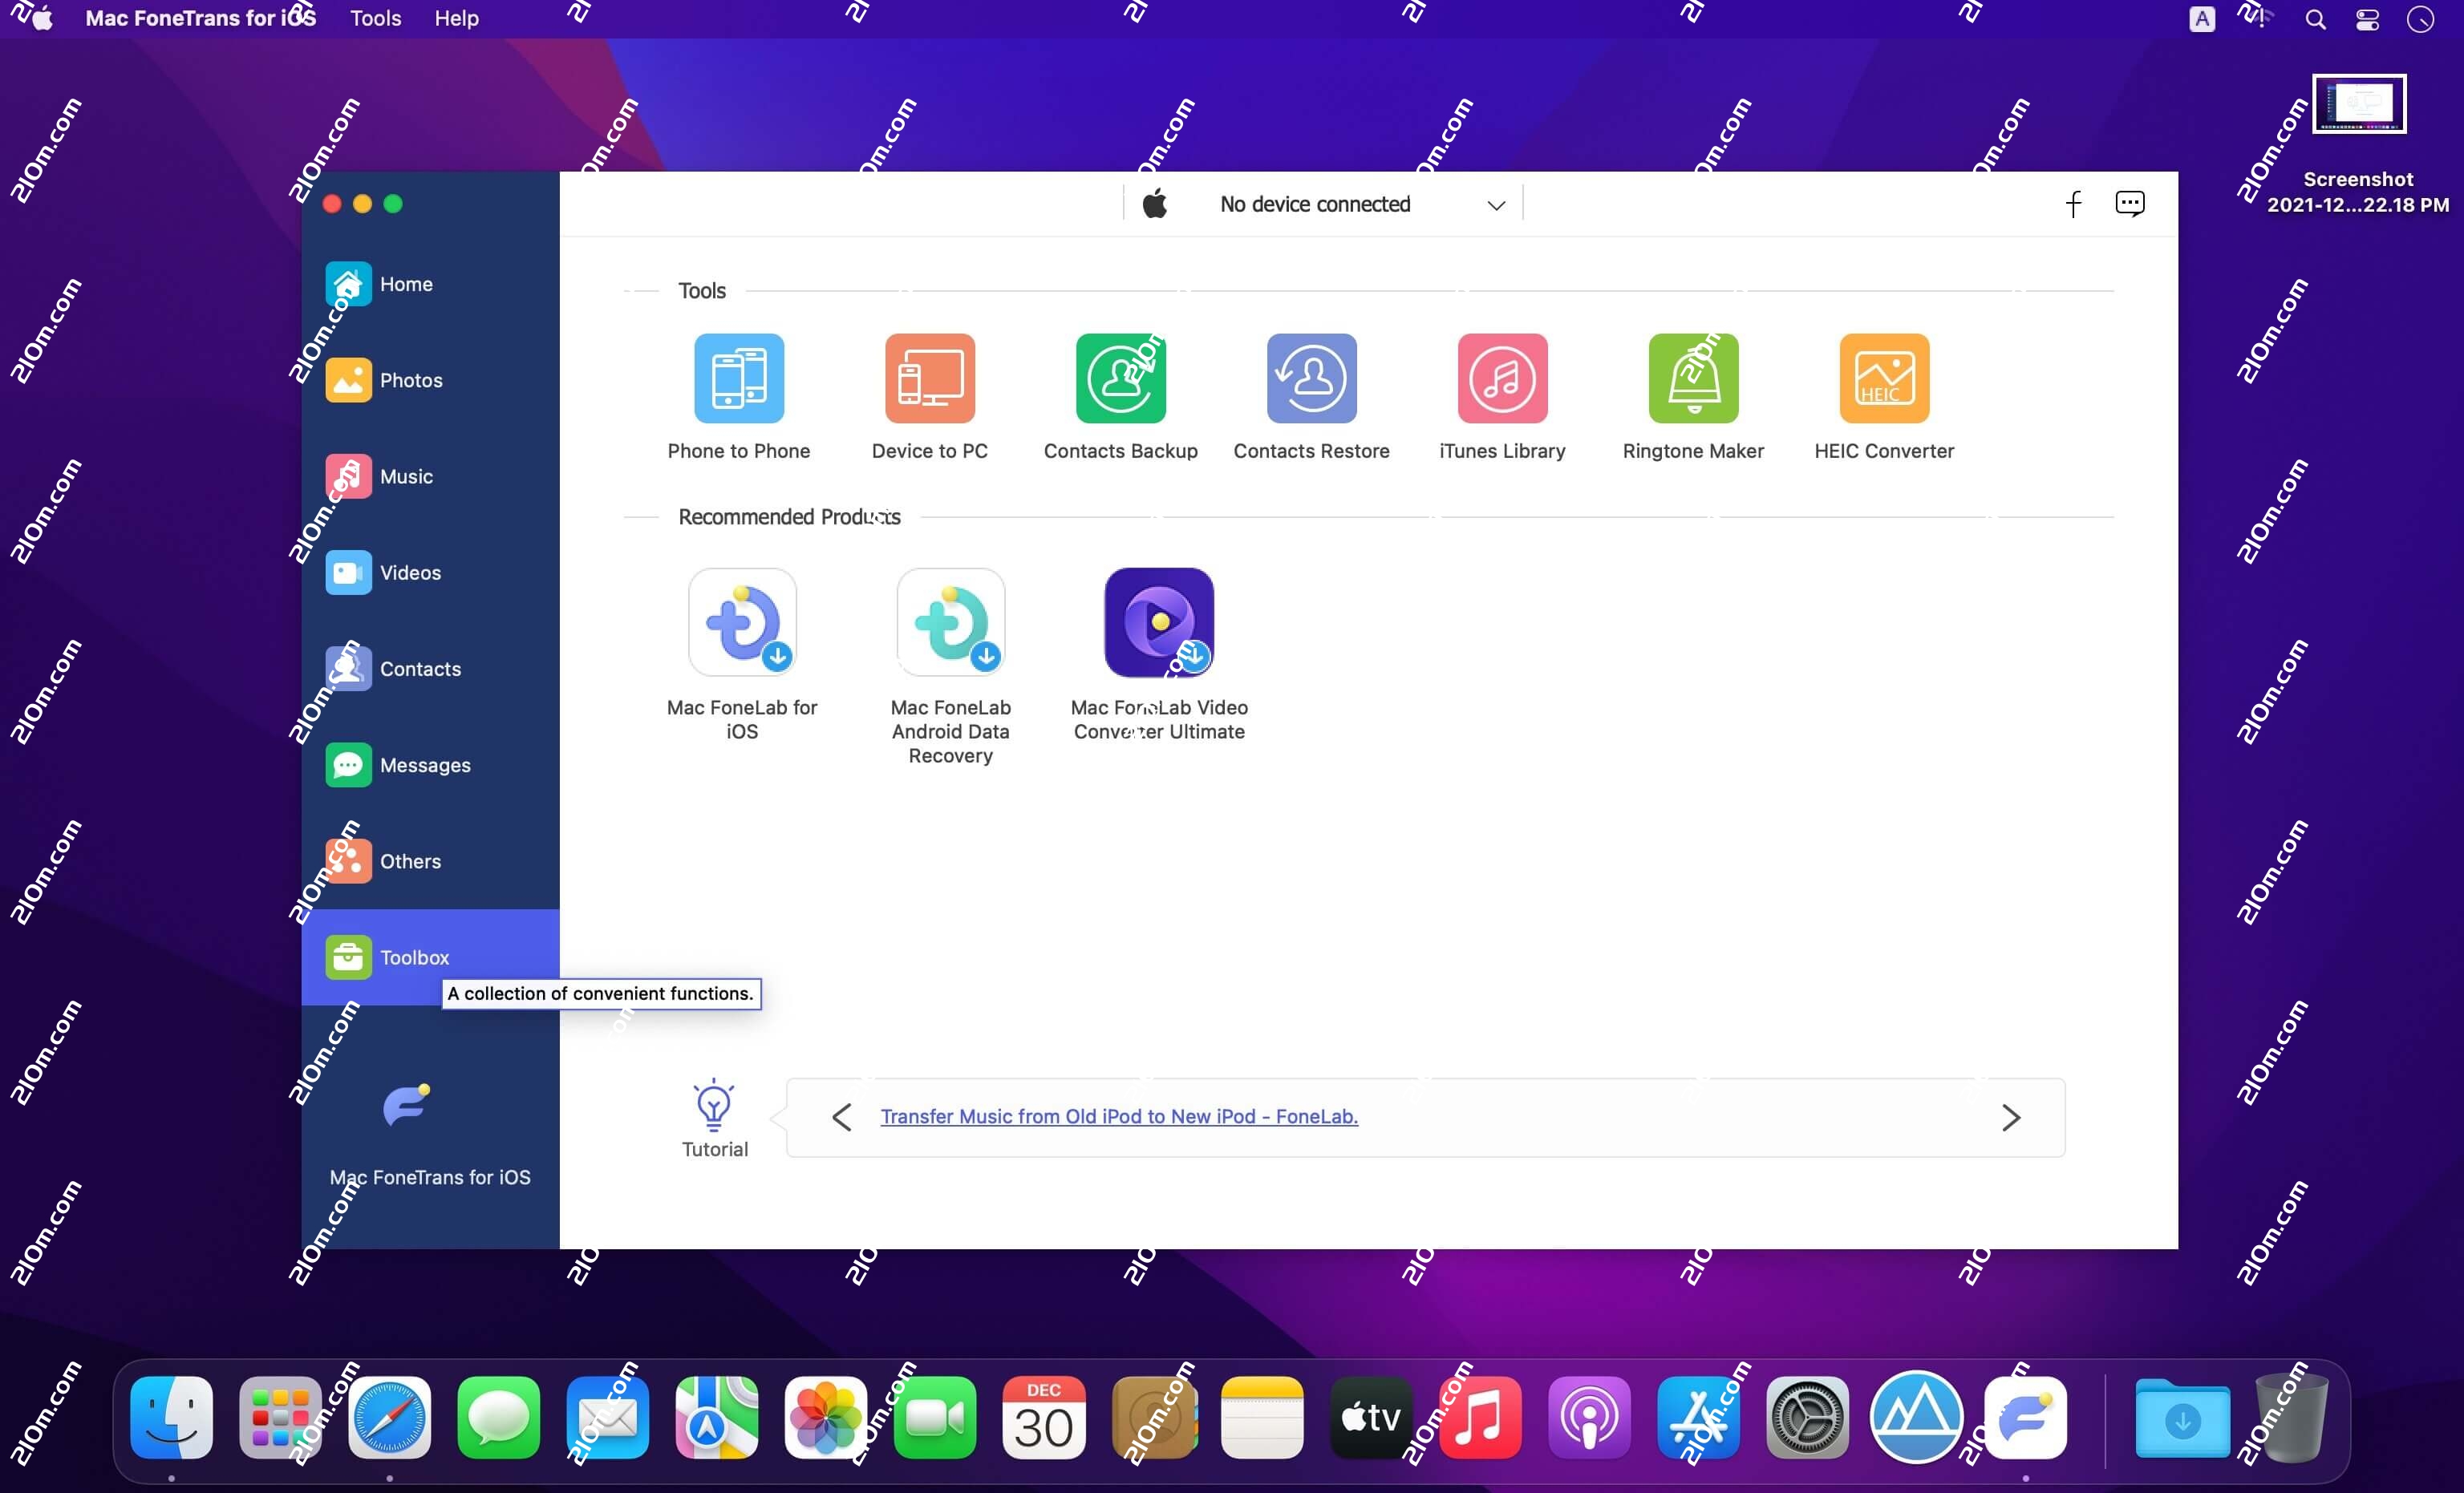Show the next tutorial tip

pyautogui.click(x=2012, y=1117)
